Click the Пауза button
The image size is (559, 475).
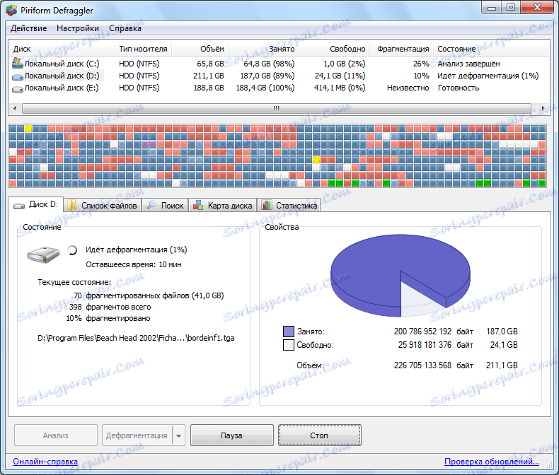(x=231, y=435)
